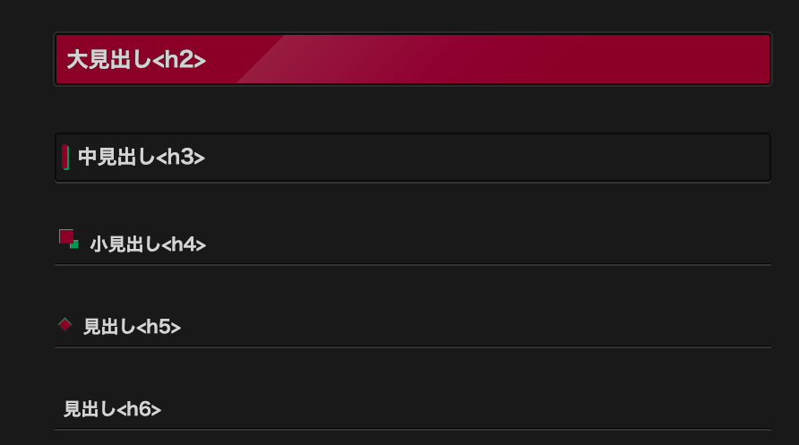Click the 小見出し<h4> heading text
Image resolution: width=799 pixels, height=445 pixels.
tap(148, 244)
